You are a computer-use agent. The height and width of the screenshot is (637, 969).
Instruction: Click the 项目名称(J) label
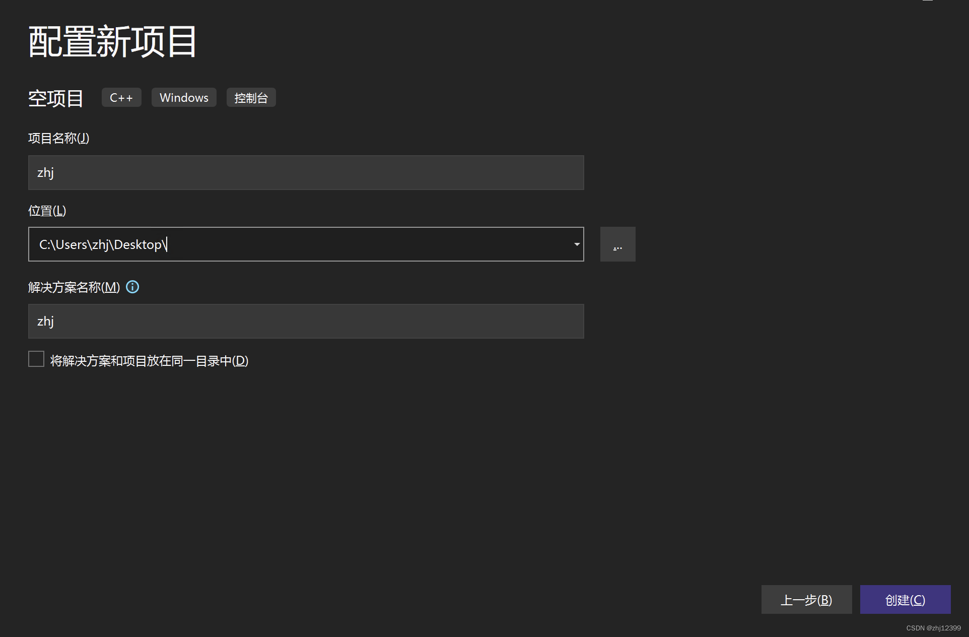click(58, 138)
